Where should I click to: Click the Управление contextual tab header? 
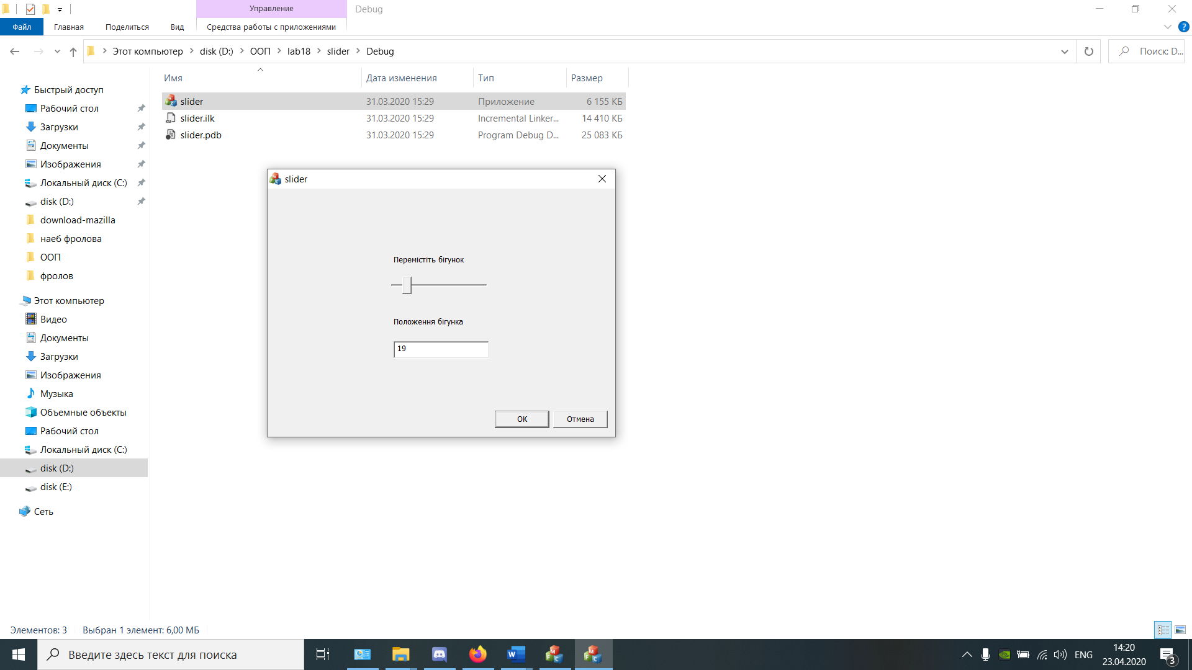tap(271, 9)
